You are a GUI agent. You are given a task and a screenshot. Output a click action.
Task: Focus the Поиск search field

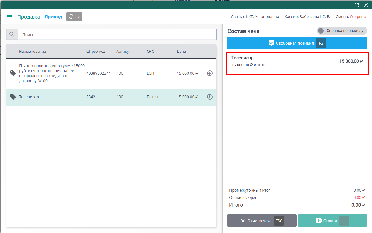117,35
